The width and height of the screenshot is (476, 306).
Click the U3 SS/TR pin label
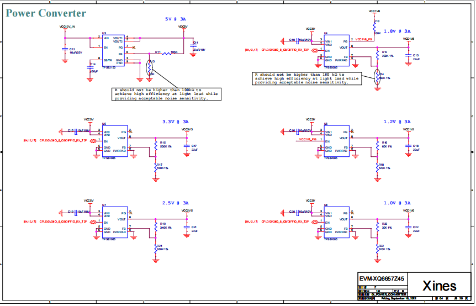(108, 60)
